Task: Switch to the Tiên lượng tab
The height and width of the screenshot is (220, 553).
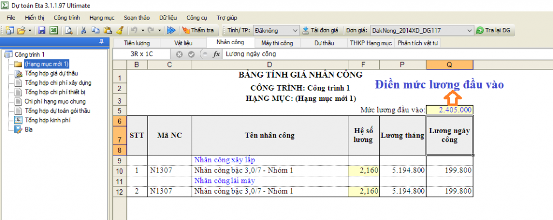Action: (x=137, y=43)
